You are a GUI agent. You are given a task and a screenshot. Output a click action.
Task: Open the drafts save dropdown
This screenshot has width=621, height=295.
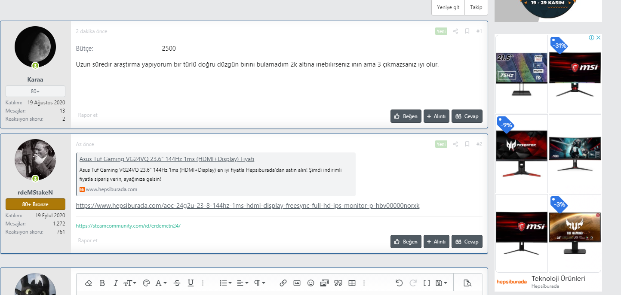(442, 283)
